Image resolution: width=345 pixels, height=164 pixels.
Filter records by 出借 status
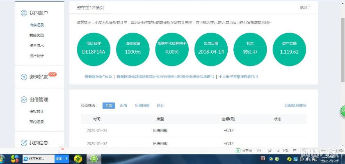point(123,105)
